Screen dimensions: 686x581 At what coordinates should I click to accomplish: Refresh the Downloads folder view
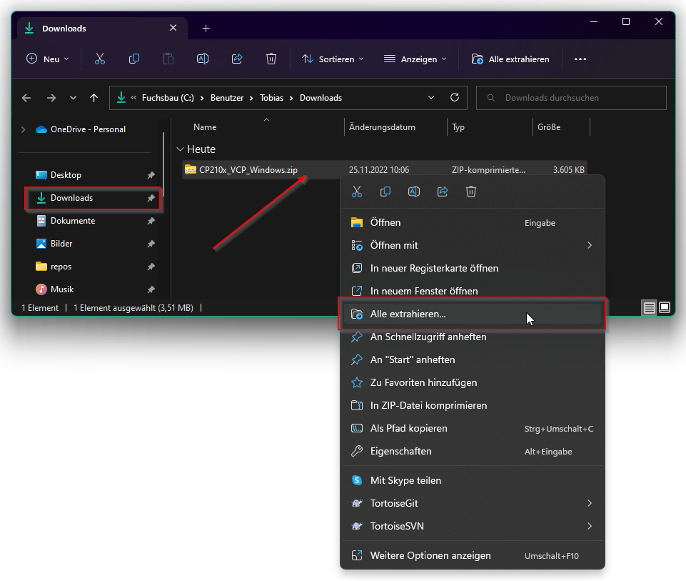455,98
